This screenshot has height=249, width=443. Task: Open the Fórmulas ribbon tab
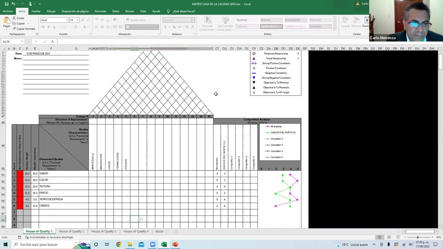point(100,11)
